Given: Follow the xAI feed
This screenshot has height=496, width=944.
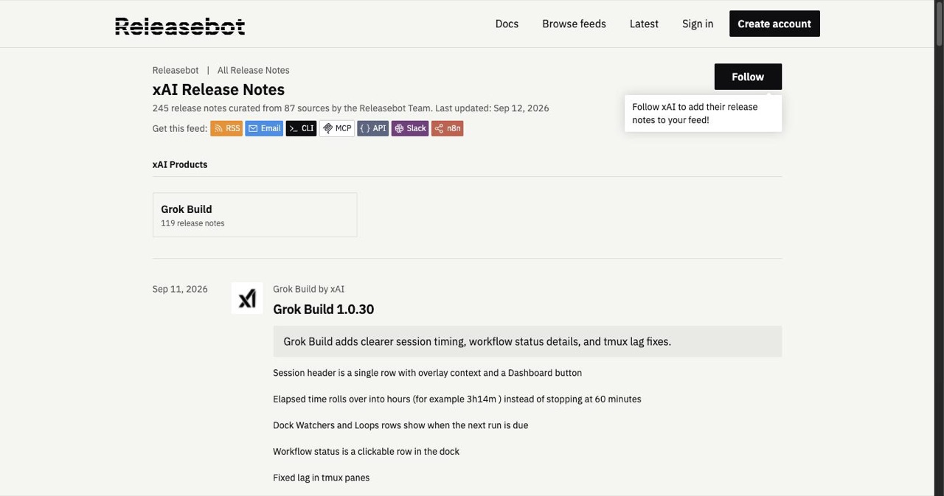Looking at the screenshot, I should [x=748, y=77].
